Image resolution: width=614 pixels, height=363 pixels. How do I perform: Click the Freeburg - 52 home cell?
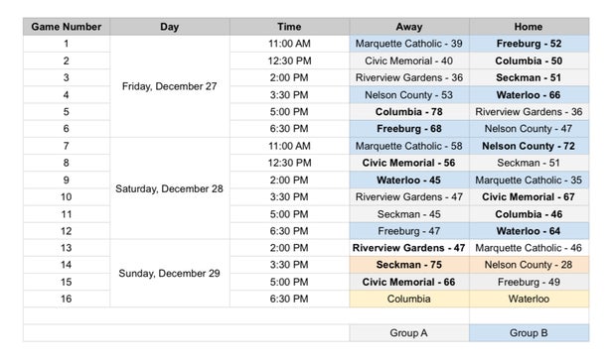(529, 44)
